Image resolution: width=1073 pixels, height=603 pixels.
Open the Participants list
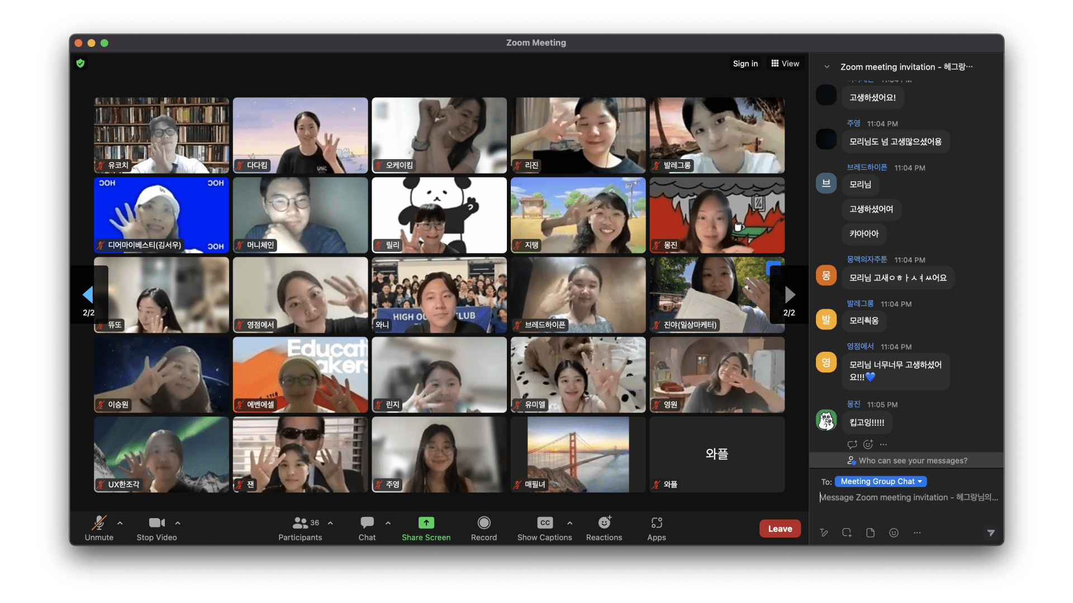coord(300,523)
